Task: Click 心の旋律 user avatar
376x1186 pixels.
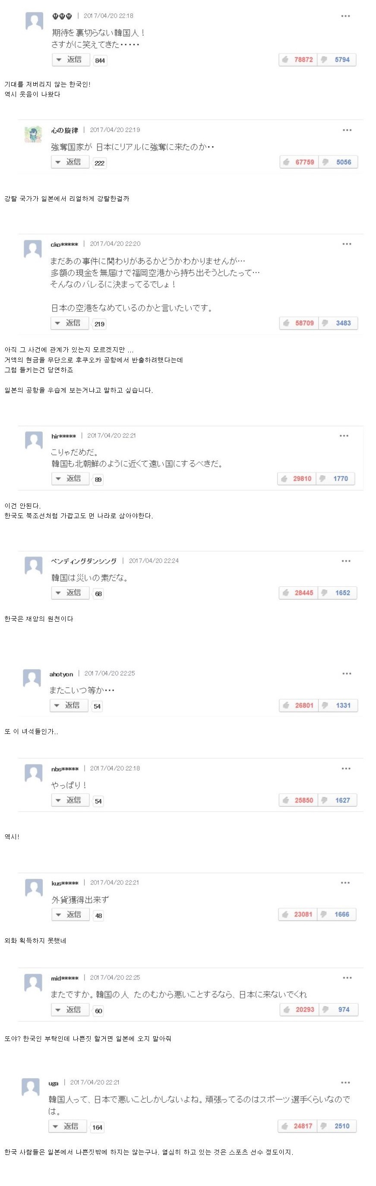Action: coord(33,134)
